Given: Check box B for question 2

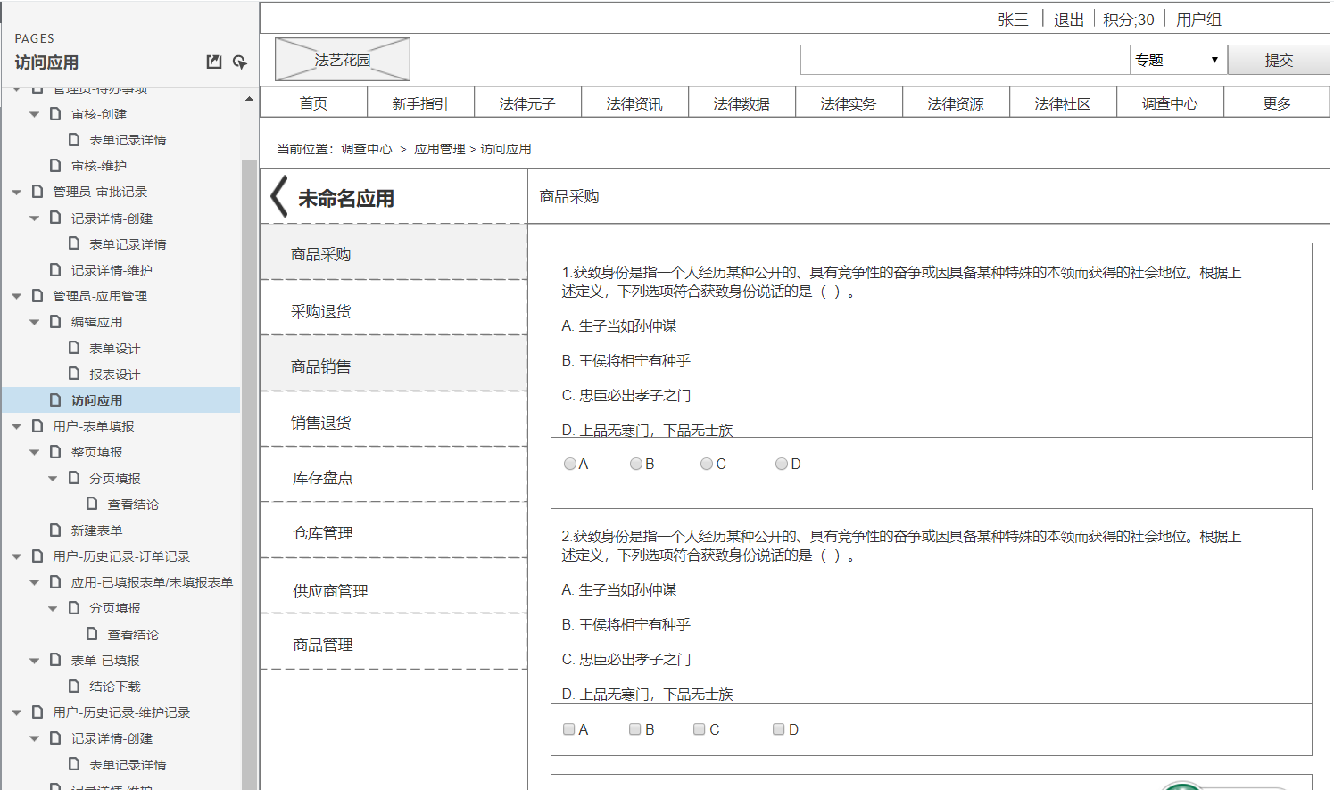Looking at the screenshot, I should (x=635, y=729).
